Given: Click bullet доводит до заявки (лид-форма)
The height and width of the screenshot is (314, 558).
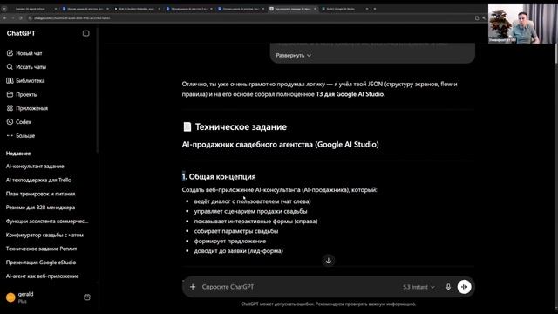Looking at the screenshot, I should 238,251.
